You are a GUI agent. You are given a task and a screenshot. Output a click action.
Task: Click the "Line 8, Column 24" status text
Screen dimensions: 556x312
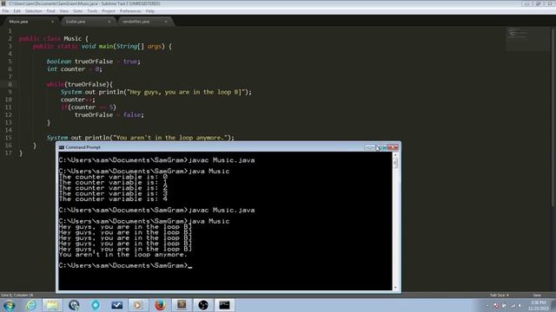click(17, 295)
